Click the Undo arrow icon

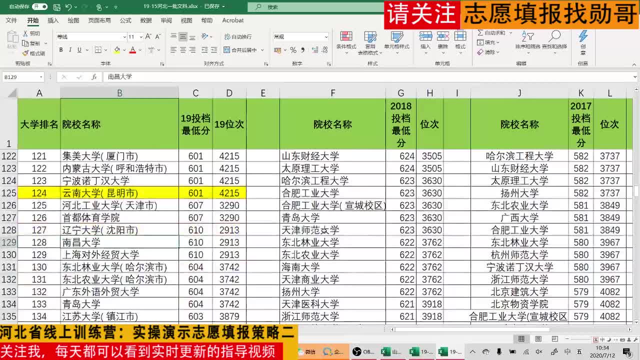pyautogui.click(x=68, y=7)
